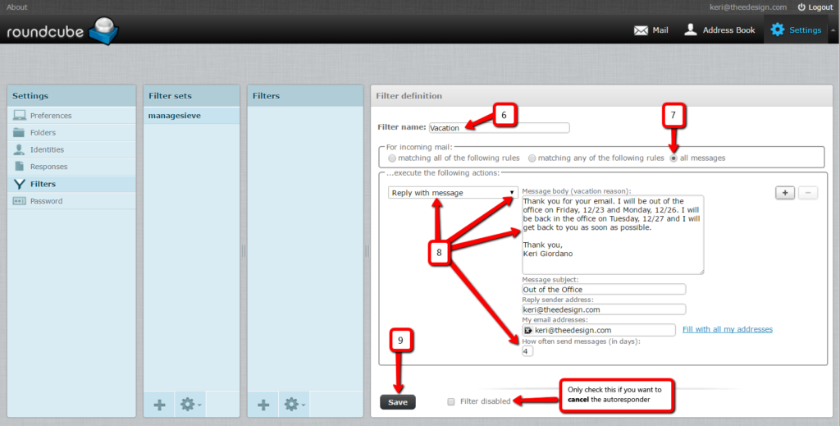840x426 pixels.
Task: Expand the 'Reply with message' action dropdown
Action: (453, 193)
